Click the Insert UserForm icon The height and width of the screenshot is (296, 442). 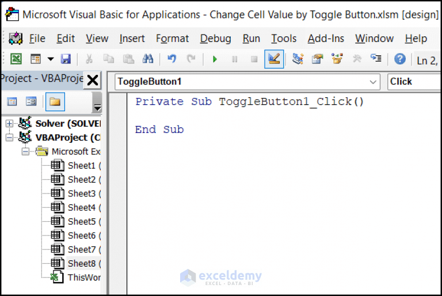click(36, 59)
